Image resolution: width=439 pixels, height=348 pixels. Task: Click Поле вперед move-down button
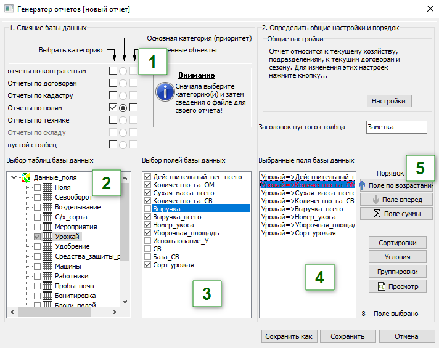(396, 200)
